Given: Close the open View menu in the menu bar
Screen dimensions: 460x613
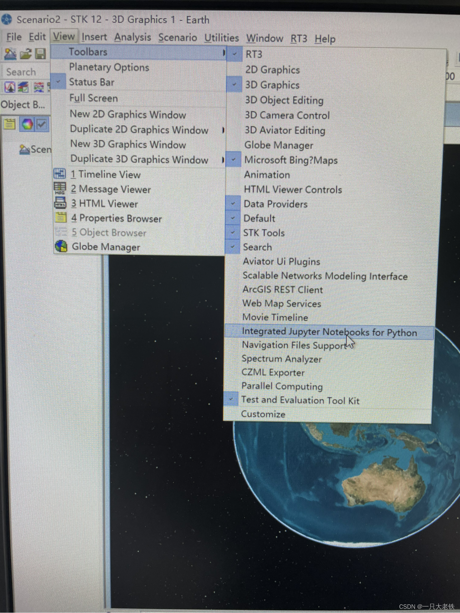Looking at the screenshot, I should 64,37.
